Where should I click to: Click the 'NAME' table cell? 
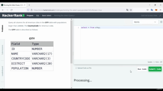pyautogui.click(x=21, y=54)
